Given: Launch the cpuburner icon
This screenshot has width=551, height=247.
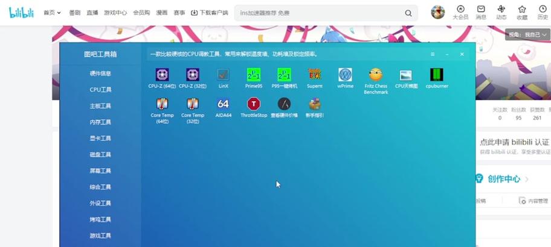Looking at the screenshot, I should coord(437,75).
